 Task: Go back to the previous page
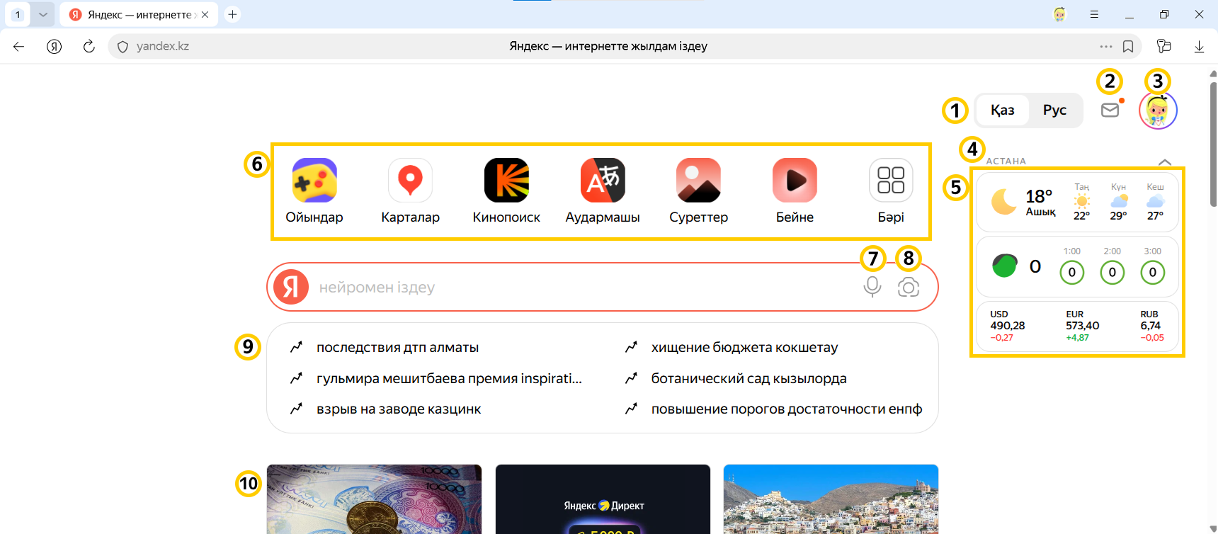[19, 47]
